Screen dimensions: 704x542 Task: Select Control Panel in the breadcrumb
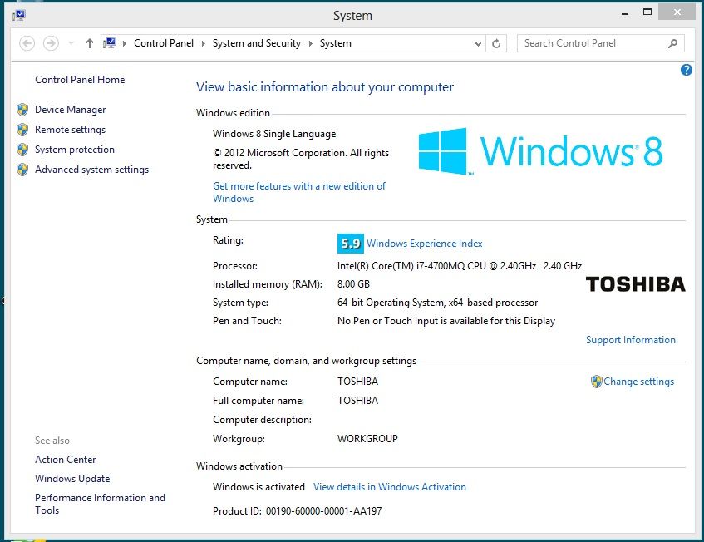164,43
